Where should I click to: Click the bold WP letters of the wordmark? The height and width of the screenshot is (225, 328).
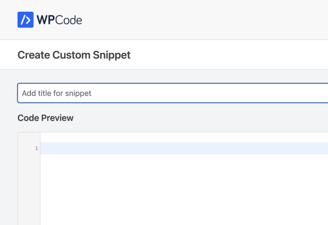click(x=46, y=20)
